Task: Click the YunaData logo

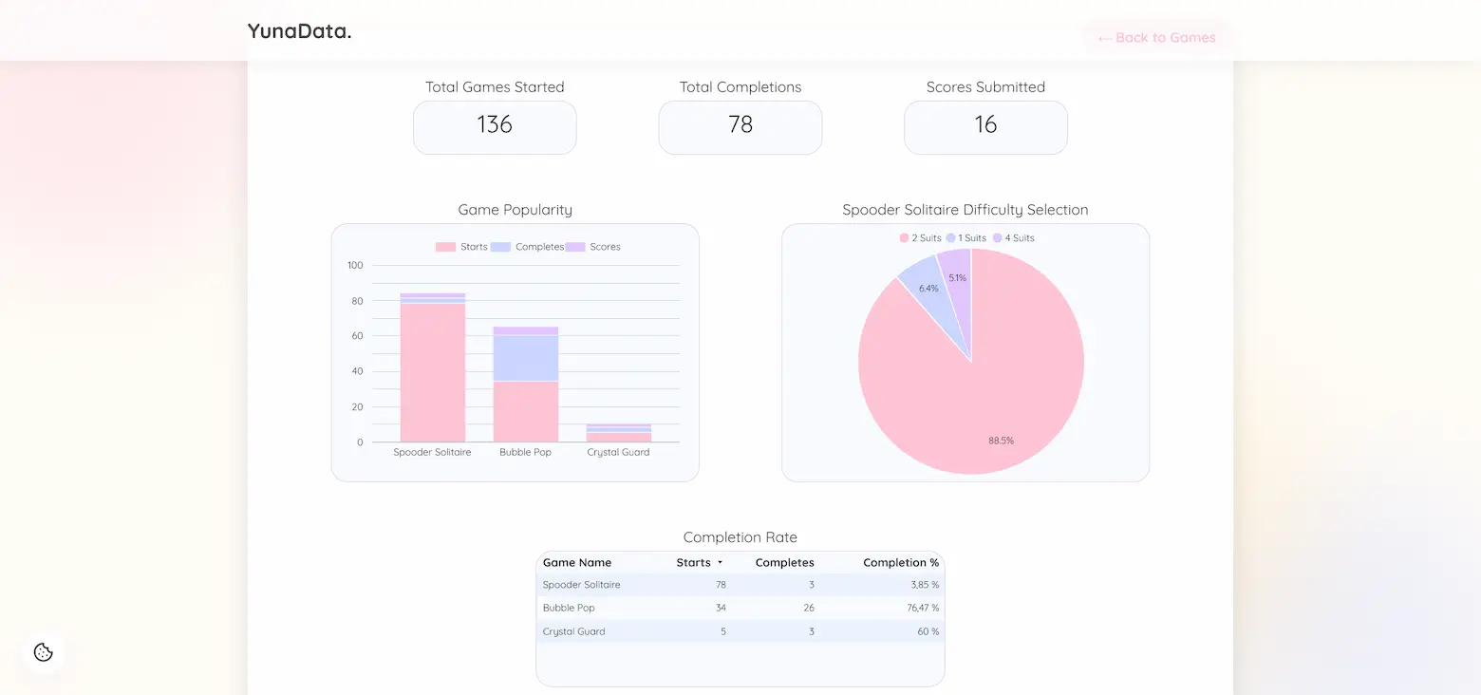Action: pos(299,30)
